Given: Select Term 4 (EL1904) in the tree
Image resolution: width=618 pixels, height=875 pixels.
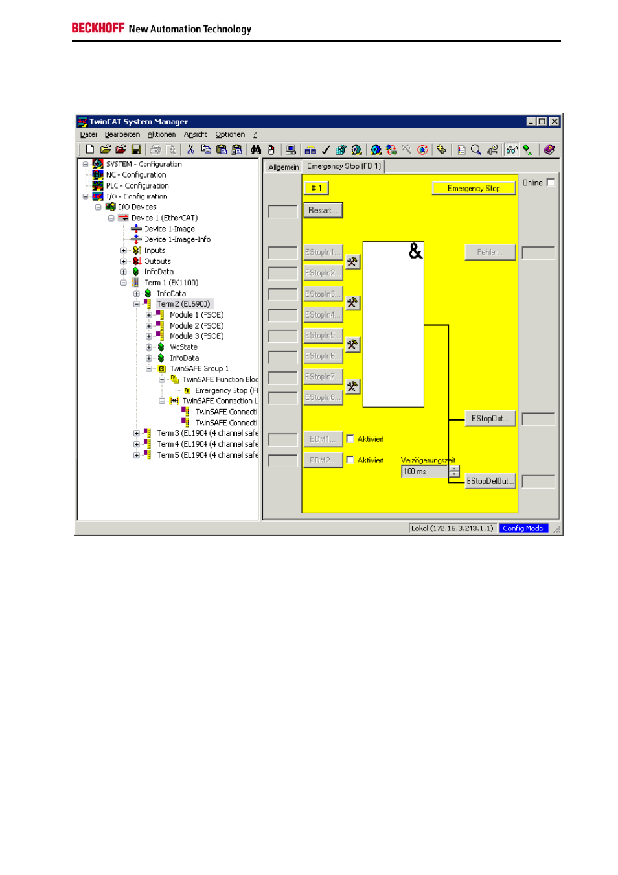Looking at the screenshot, I should (x=207, y=445).
